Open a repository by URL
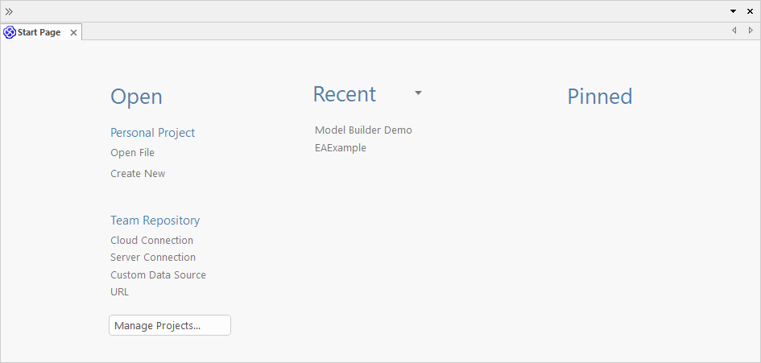The height and width of the screenshot is (363, 761). pyautogui.click(x=119, y=291)
